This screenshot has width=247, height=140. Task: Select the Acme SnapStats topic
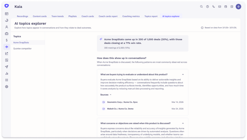(28, 42)
